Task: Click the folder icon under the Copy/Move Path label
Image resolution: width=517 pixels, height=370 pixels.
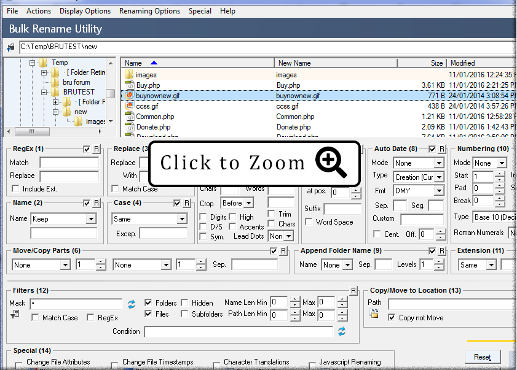Action: coord(374,314)
